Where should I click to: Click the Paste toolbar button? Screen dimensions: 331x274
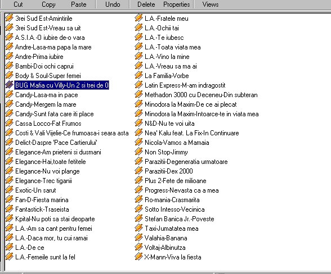[x=79, y=4]
